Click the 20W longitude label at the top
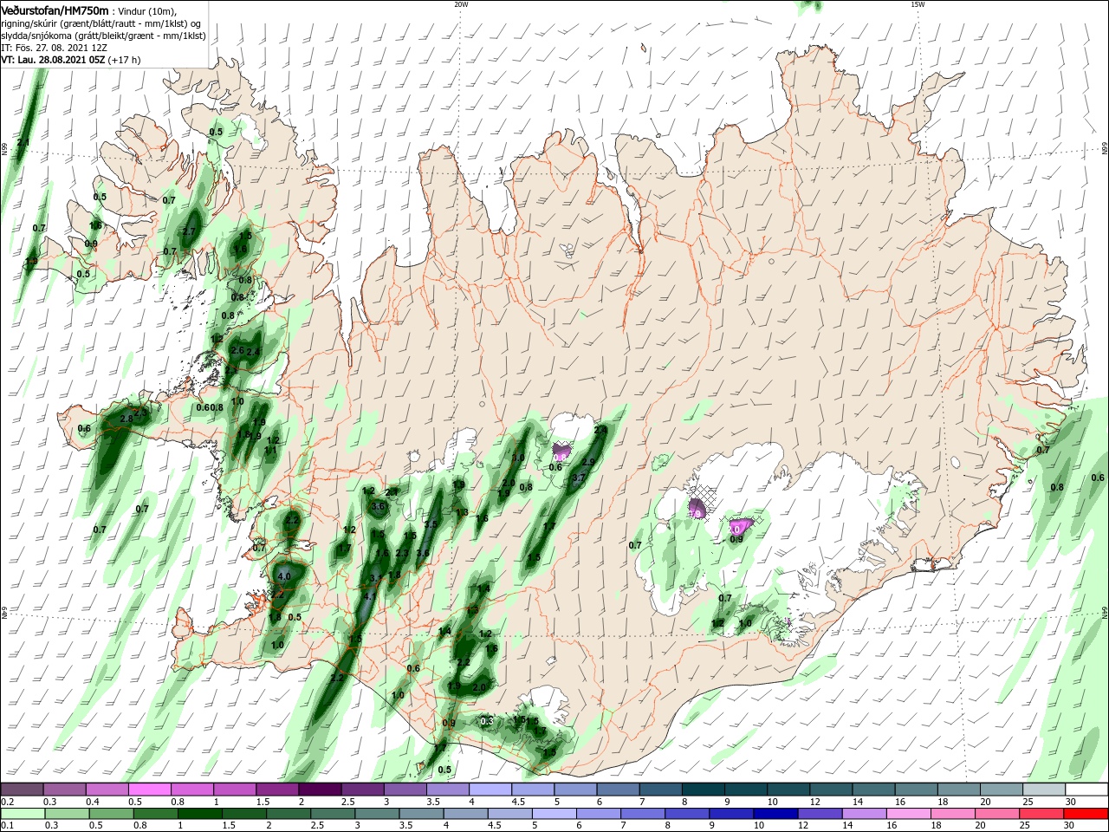Image resolution: width=1109 pixels, height=832 pixels. [461, 4]
